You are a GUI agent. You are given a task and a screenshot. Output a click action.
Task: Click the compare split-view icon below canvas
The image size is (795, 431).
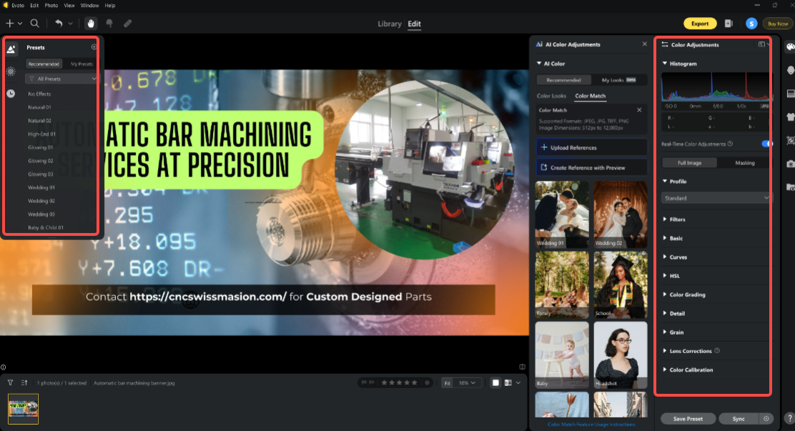pyautogui.click(x=522, y=367)
